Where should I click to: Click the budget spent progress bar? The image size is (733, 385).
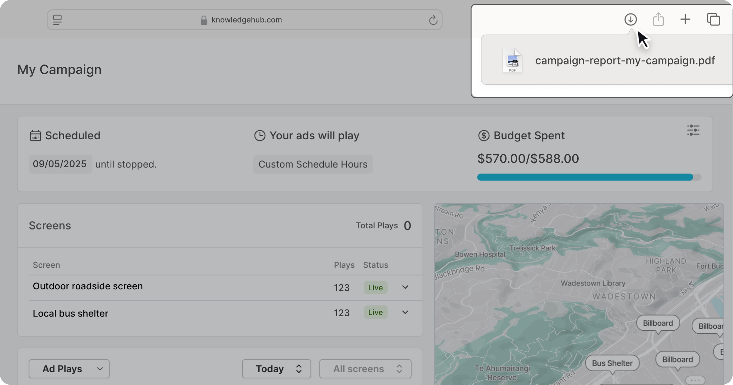coord(589,177)
